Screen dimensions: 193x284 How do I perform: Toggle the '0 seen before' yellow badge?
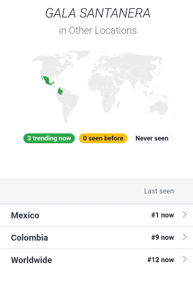point(103,139)
